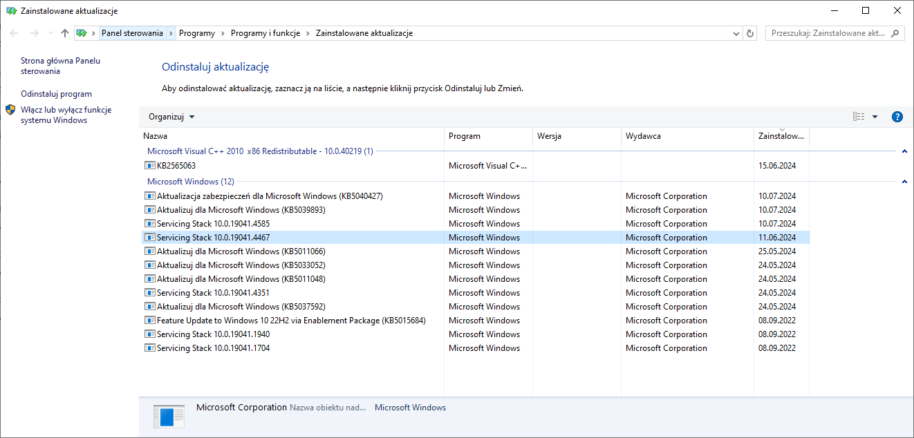Open the Organizuj dropdown menu
Image resolution: width=914 pixels, height=438 pixels.
[171, 117]
